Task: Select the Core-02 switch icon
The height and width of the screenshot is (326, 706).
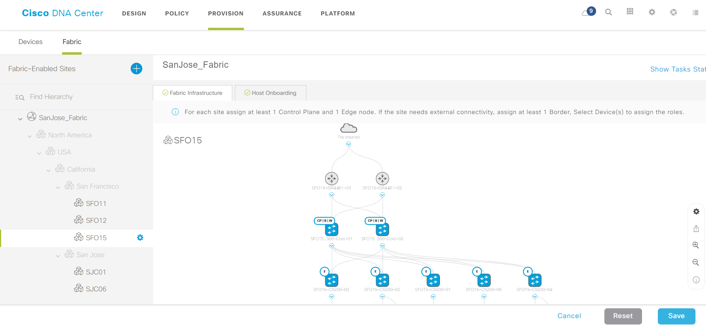Action: pos(382,229)
